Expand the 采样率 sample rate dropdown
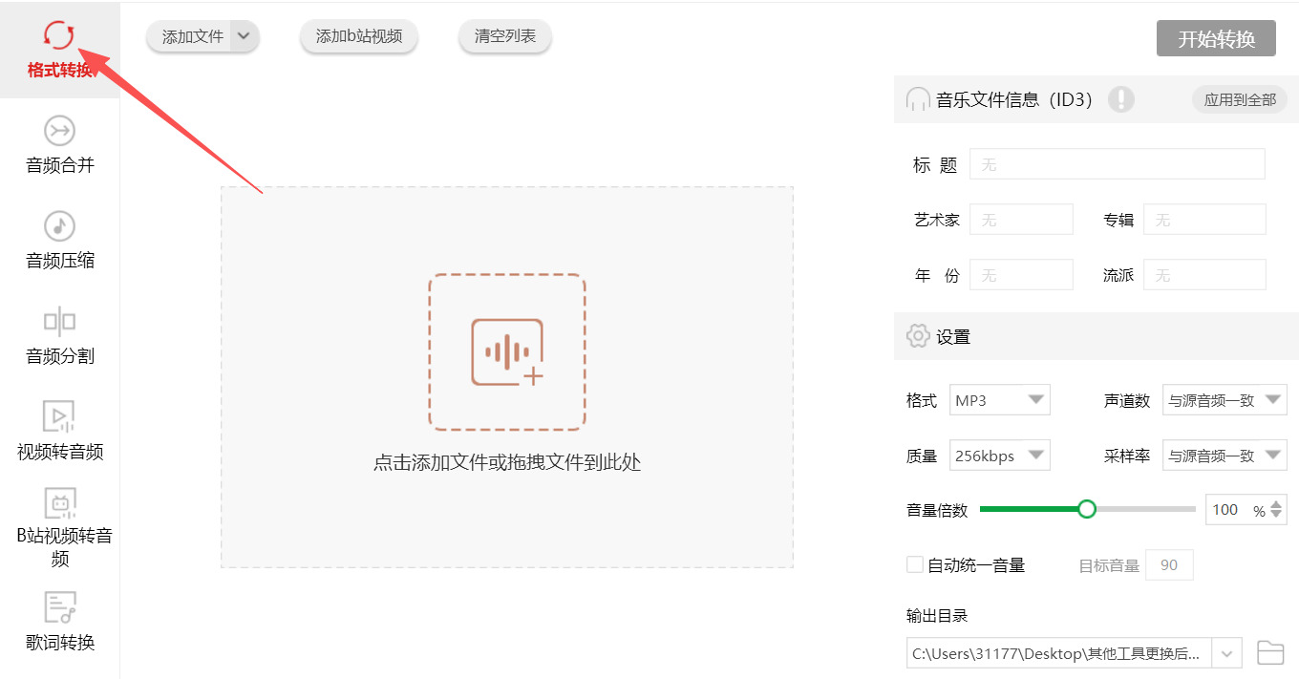Viewport: 1299px width, 679px height. (x=1273, y=455)
